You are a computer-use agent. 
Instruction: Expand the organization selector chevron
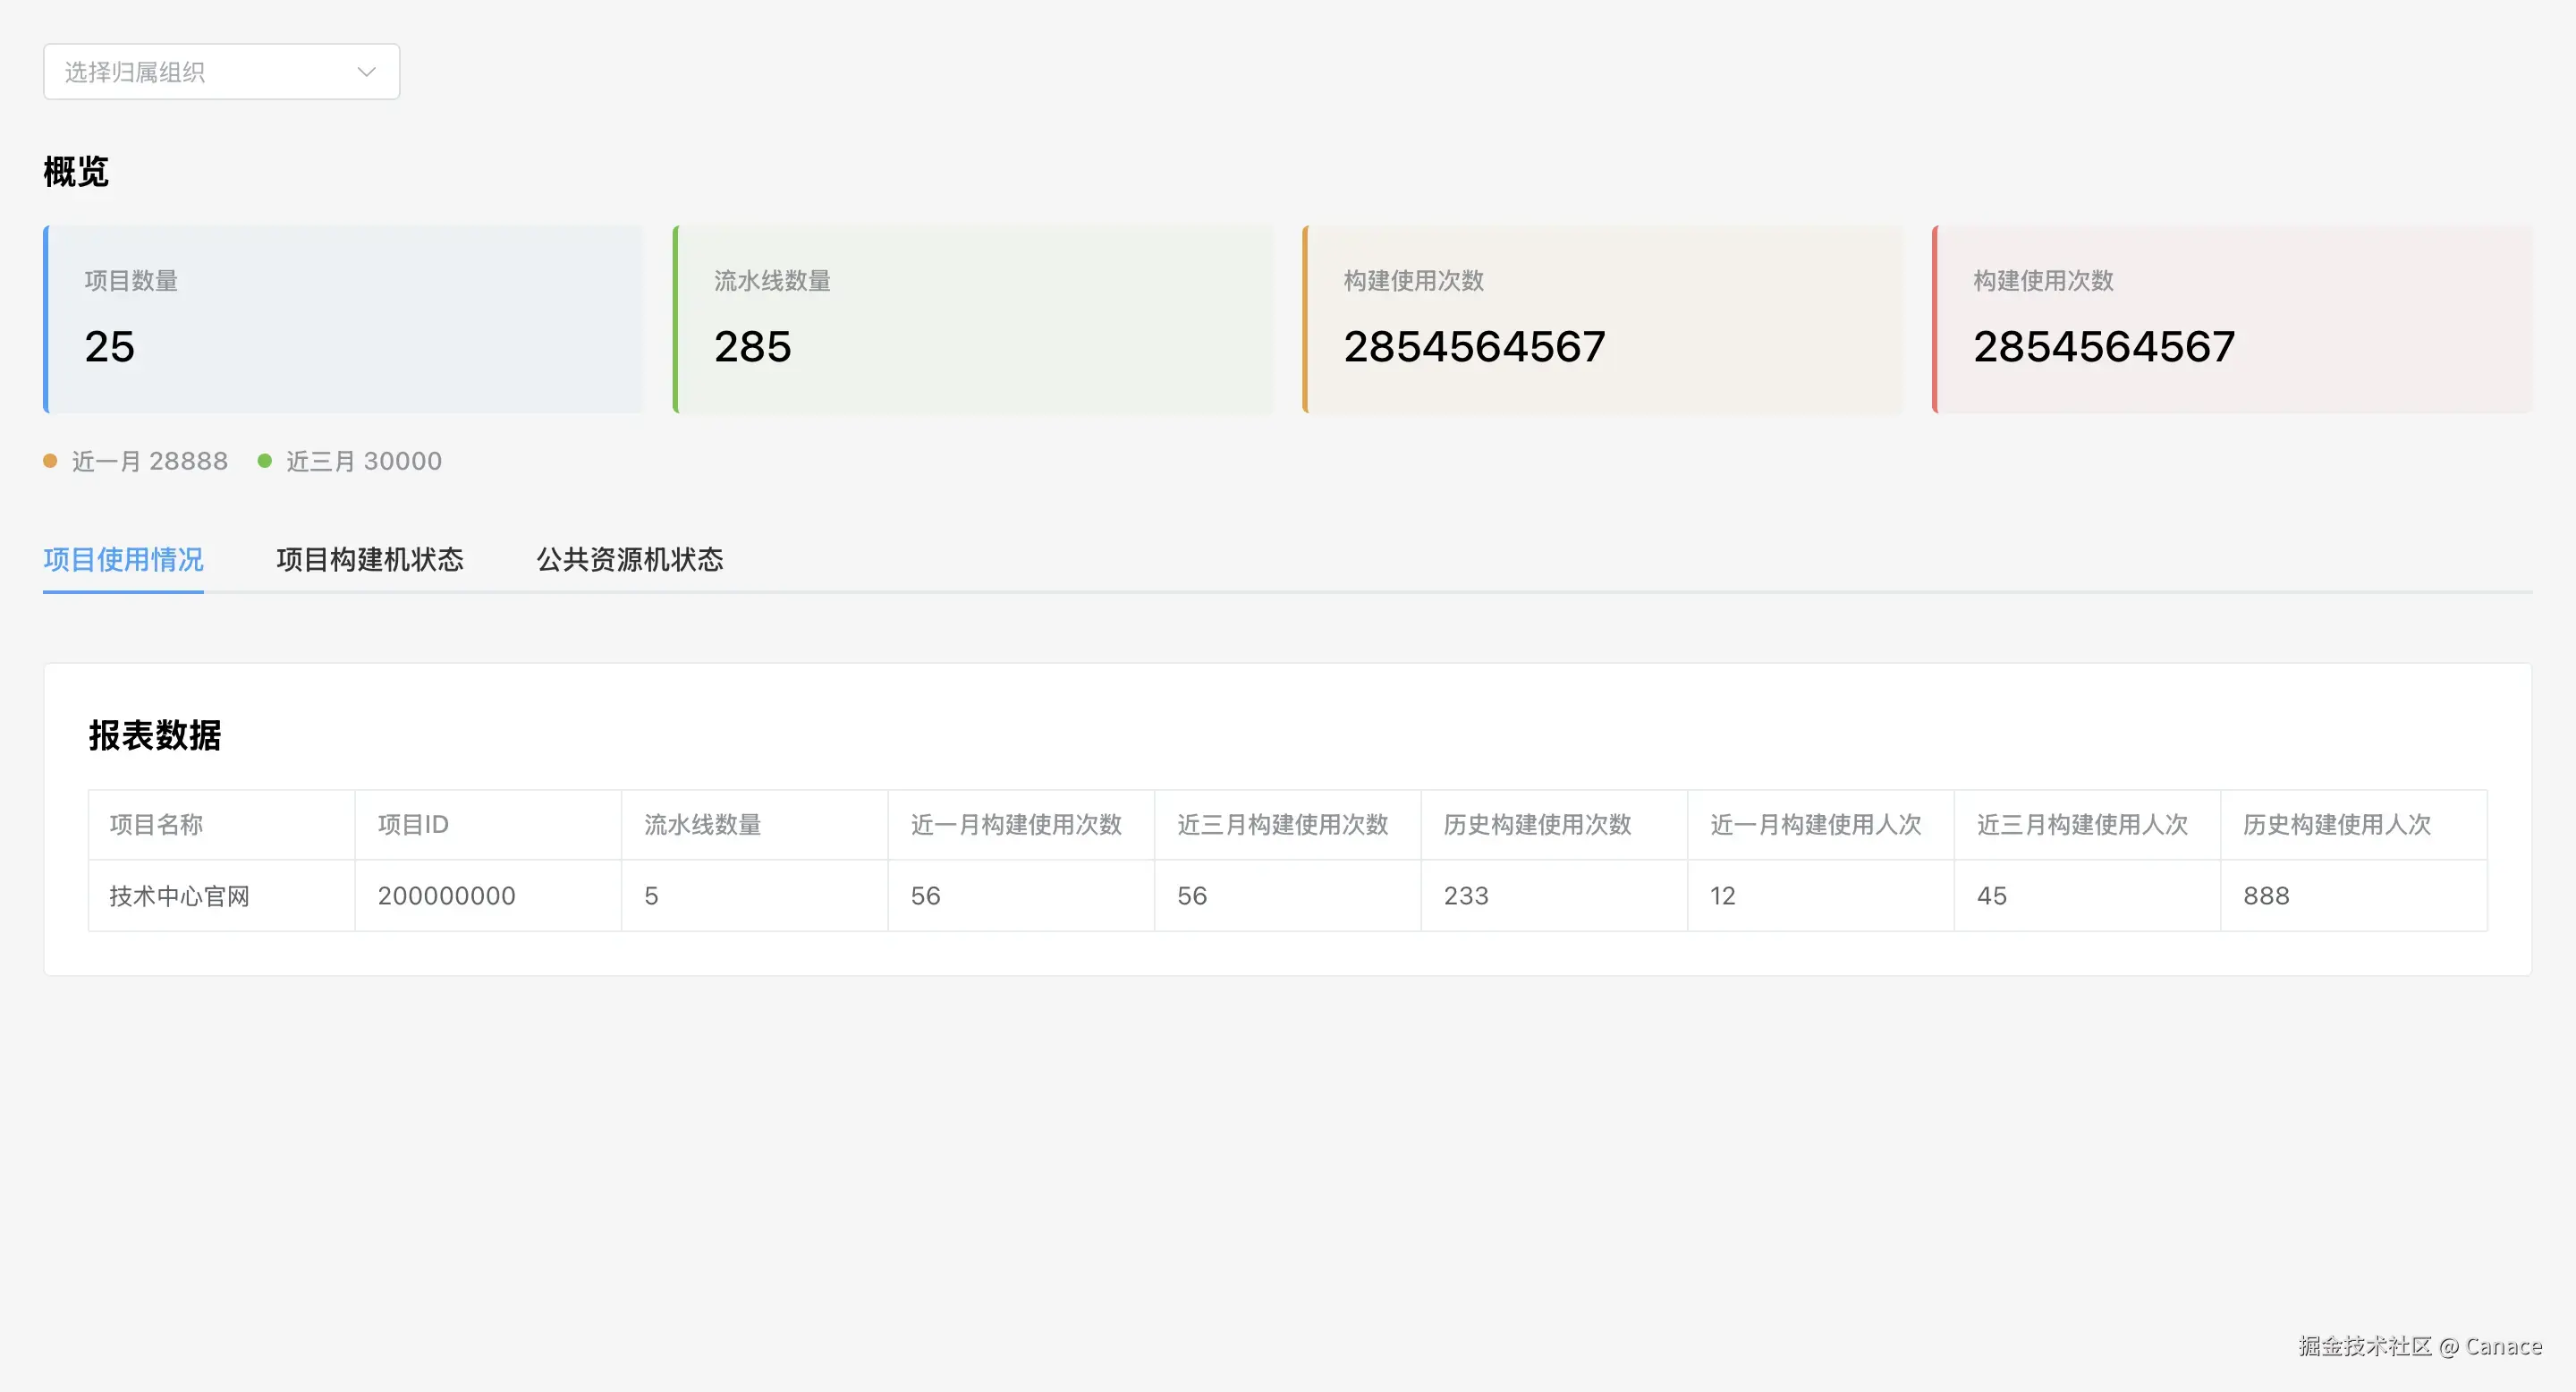(366, 71)
